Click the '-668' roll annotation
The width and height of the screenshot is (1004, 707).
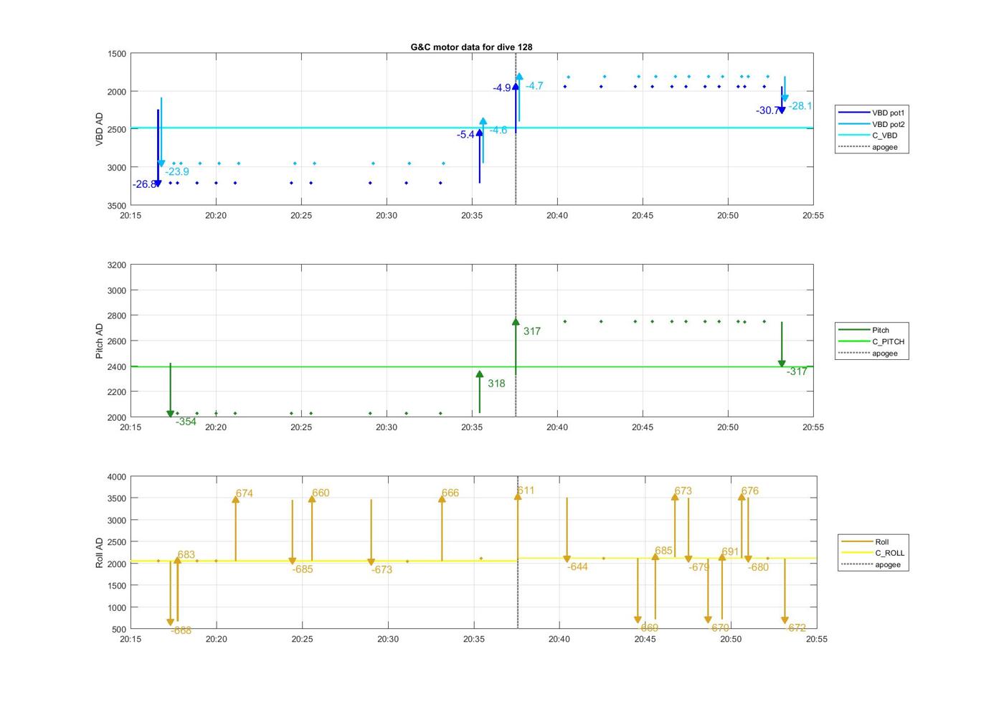tap(181, 631)
